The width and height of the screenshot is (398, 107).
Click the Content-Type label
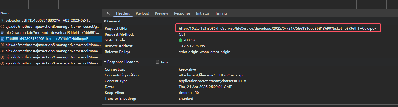117,81
